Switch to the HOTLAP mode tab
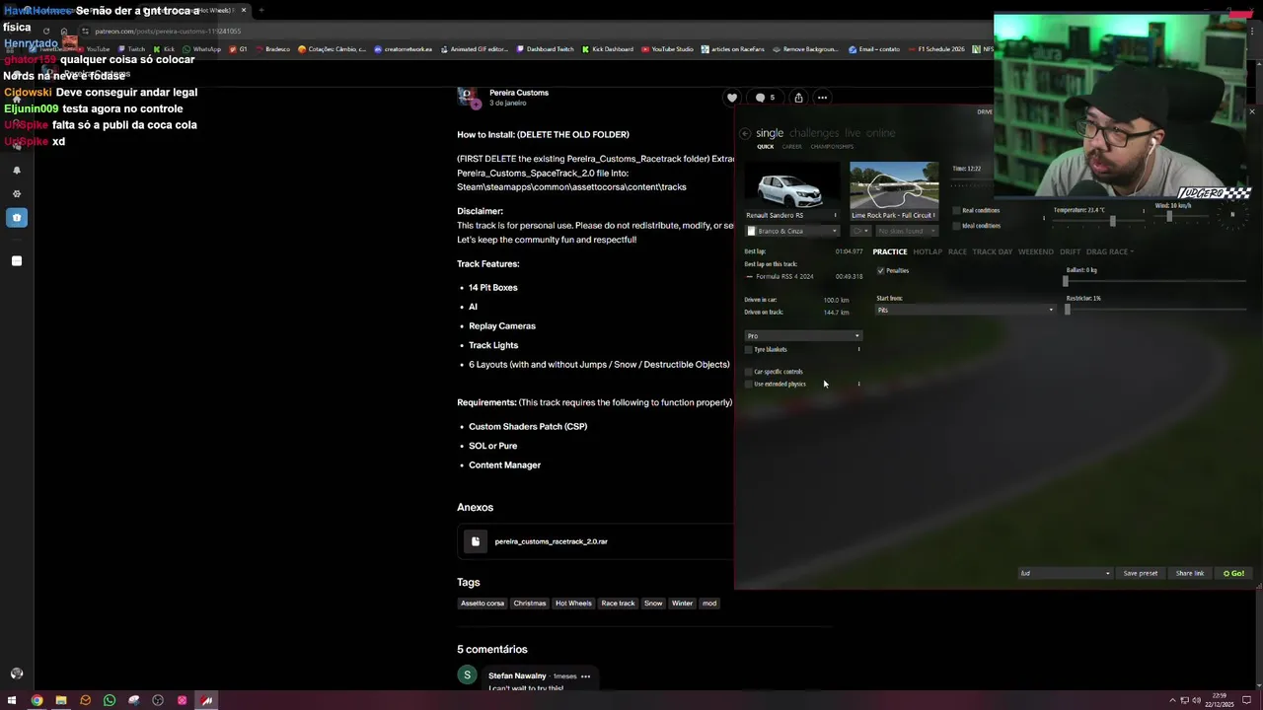Image resolution: width=1263 pixels, height=710 pixels. [x=928, y=251]
